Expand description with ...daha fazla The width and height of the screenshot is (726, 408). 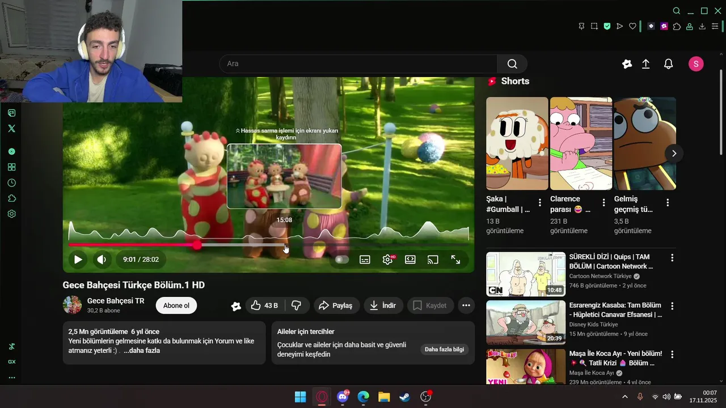(142, 351)
